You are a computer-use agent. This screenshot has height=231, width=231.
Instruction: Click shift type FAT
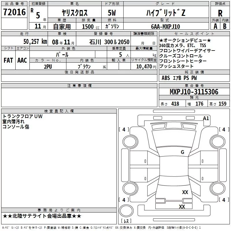pyautogui.click(x=8, y=60)
